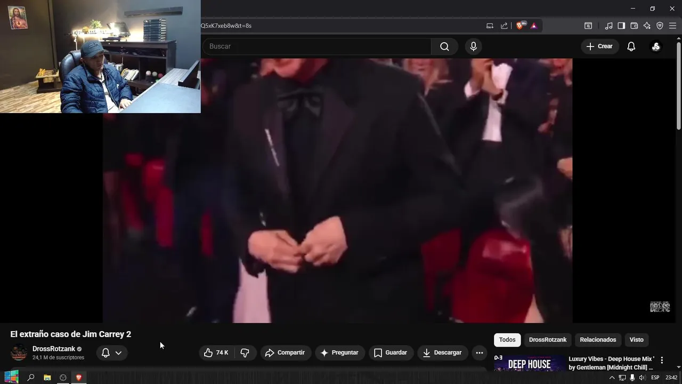Toggle the browser sidebar panel icon
This screenshot has height=384, width=682.
(x=621, y=26)
